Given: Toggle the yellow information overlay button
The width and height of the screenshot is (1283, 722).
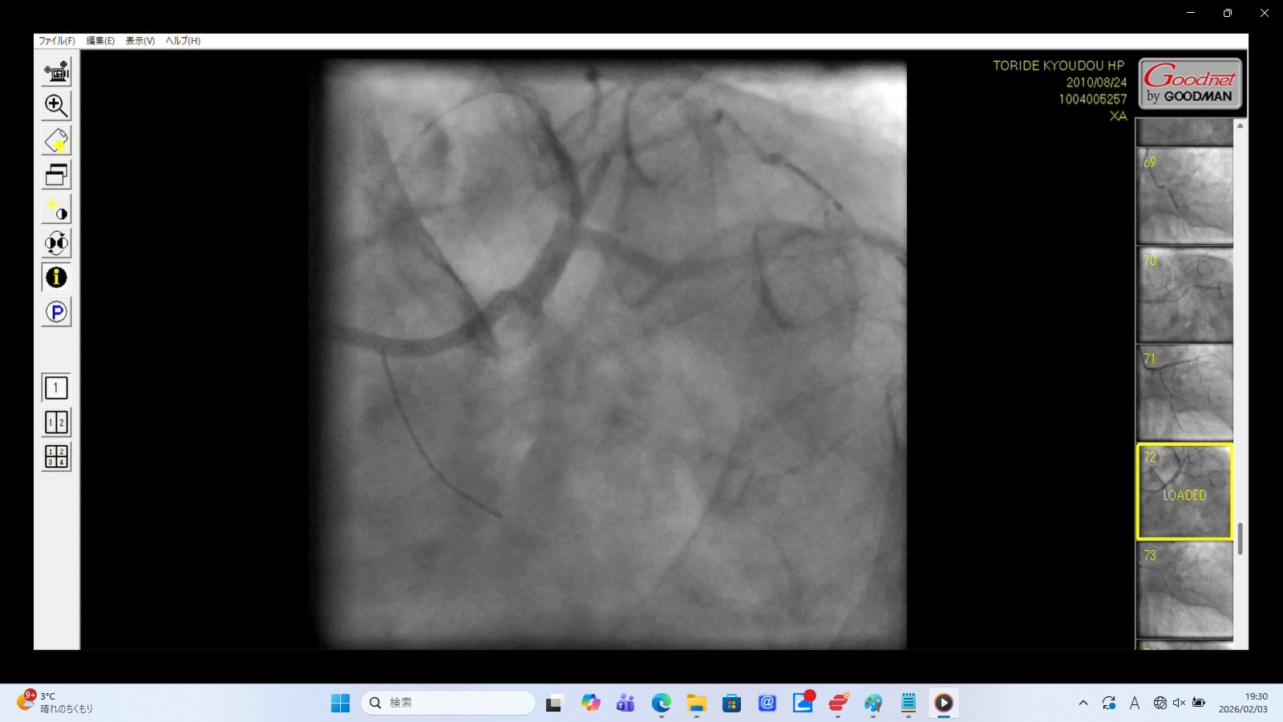Looking at the screenshot, I should (x=56, y=278).
